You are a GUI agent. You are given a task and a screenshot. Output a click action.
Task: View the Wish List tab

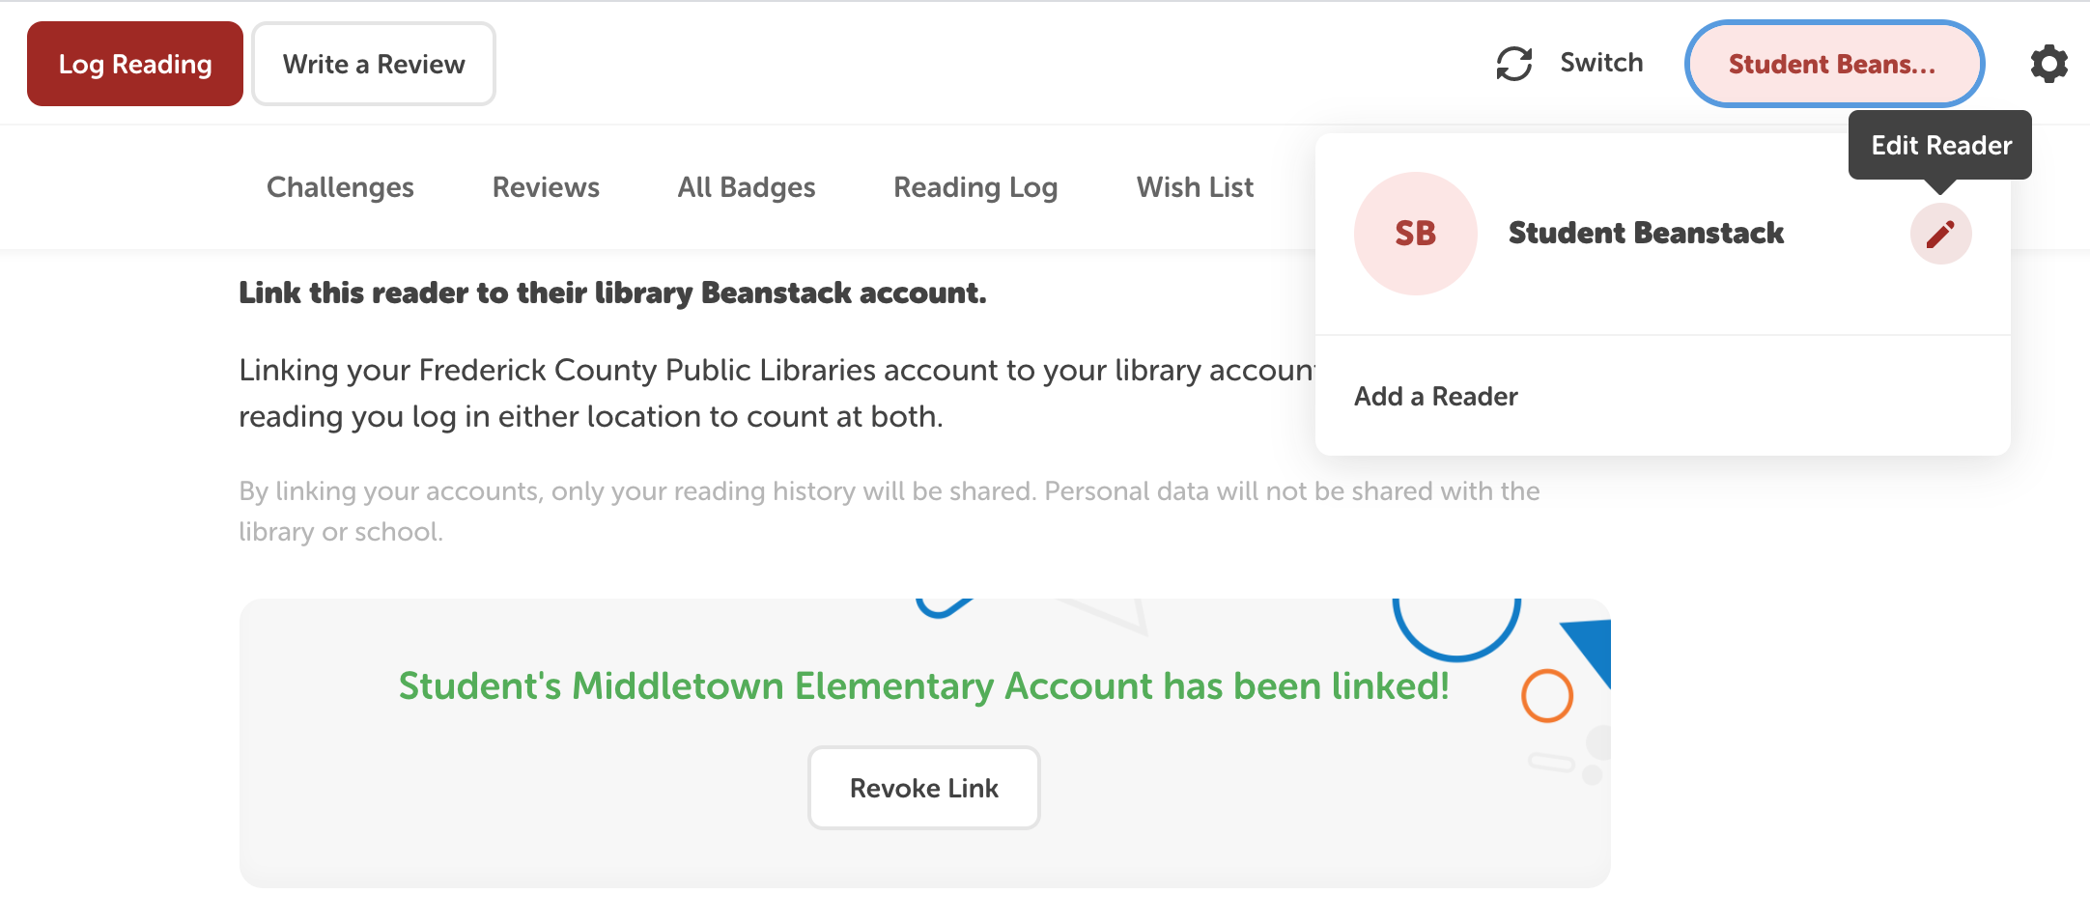click(x=1195, y=187)
